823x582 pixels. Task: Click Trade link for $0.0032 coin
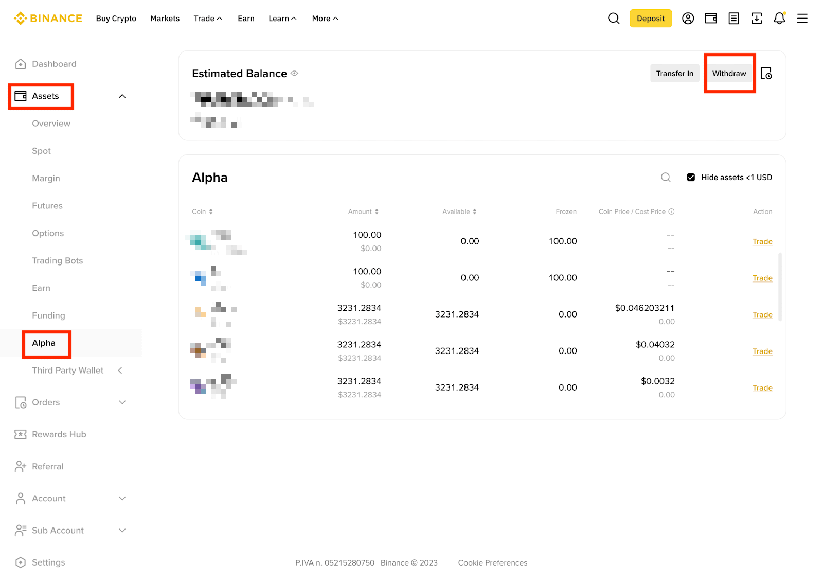pyautogui.click(x=762, y=388)
